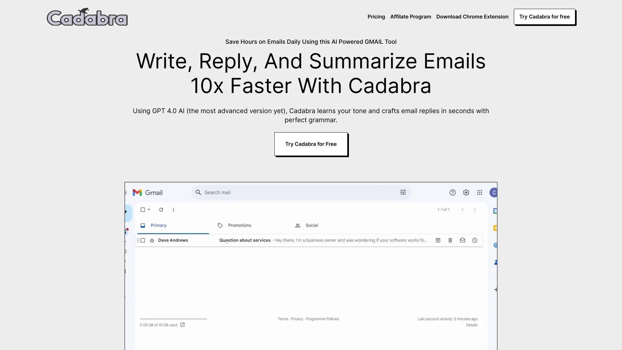Click the next page navigation arrow

click(x=474, y=209)
